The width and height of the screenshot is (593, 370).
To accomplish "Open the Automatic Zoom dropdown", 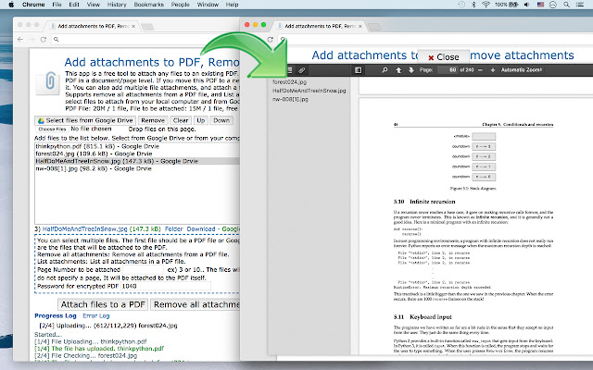I will [x=522, y=70].
